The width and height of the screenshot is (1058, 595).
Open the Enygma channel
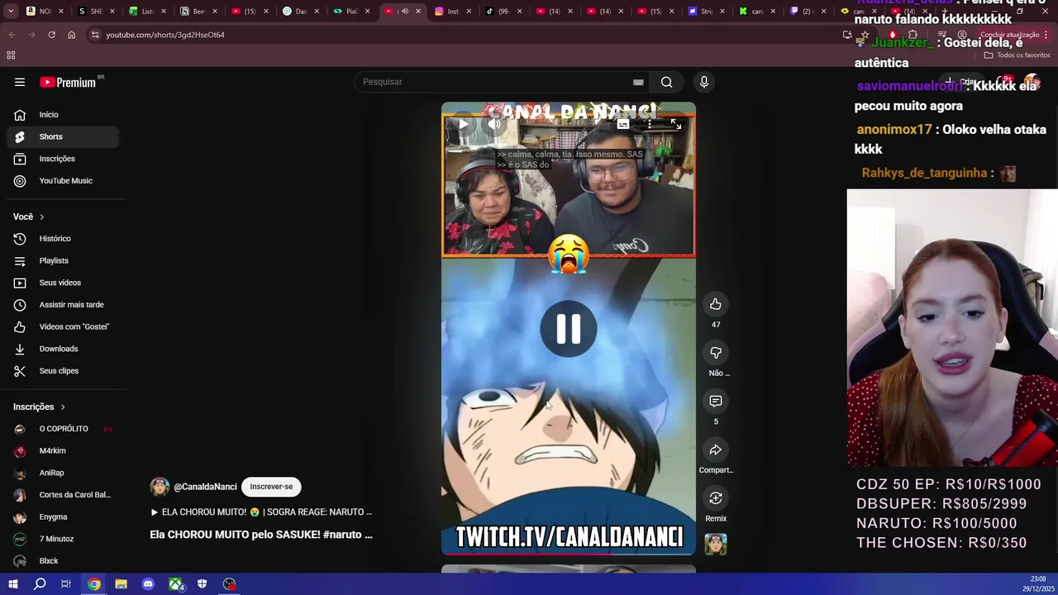[63, 516]
